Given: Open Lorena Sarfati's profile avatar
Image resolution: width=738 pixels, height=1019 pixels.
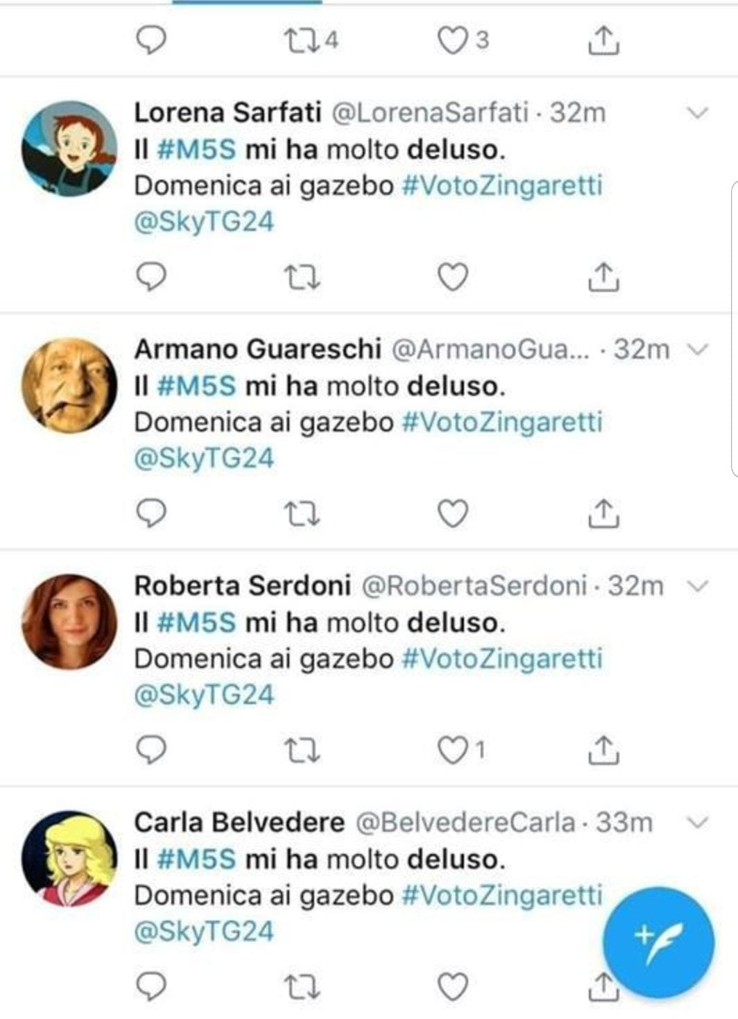Looking at the screenshot, I should pos(69,148).
